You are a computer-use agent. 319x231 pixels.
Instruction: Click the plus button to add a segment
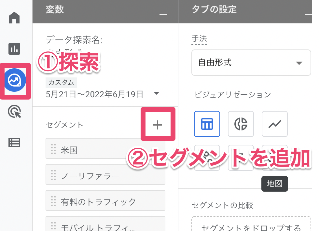point(158,125)
